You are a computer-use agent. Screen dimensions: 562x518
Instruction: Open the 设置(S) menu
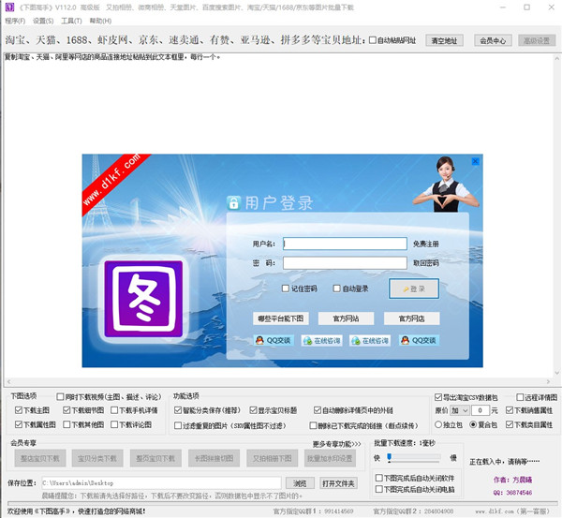click(x=43, y=21)
